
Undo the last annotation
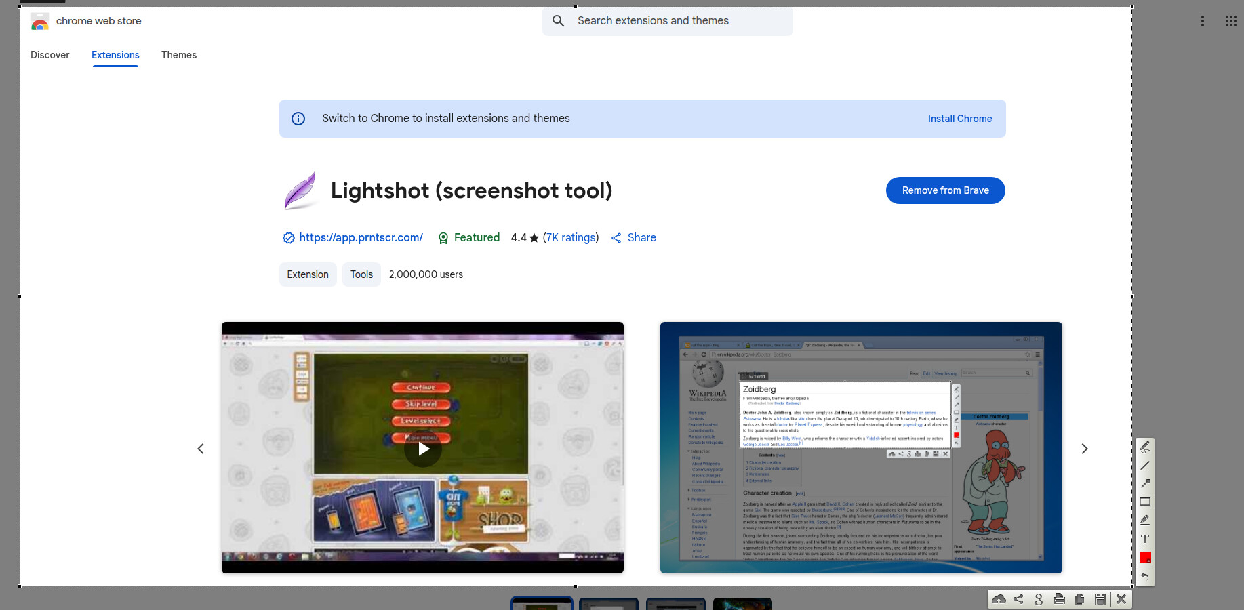[1145, 576]
